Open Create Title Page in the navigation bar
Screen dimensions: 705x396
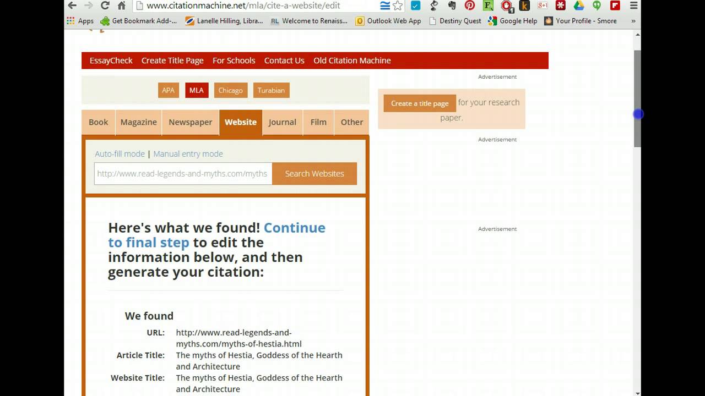pos(172,61)
